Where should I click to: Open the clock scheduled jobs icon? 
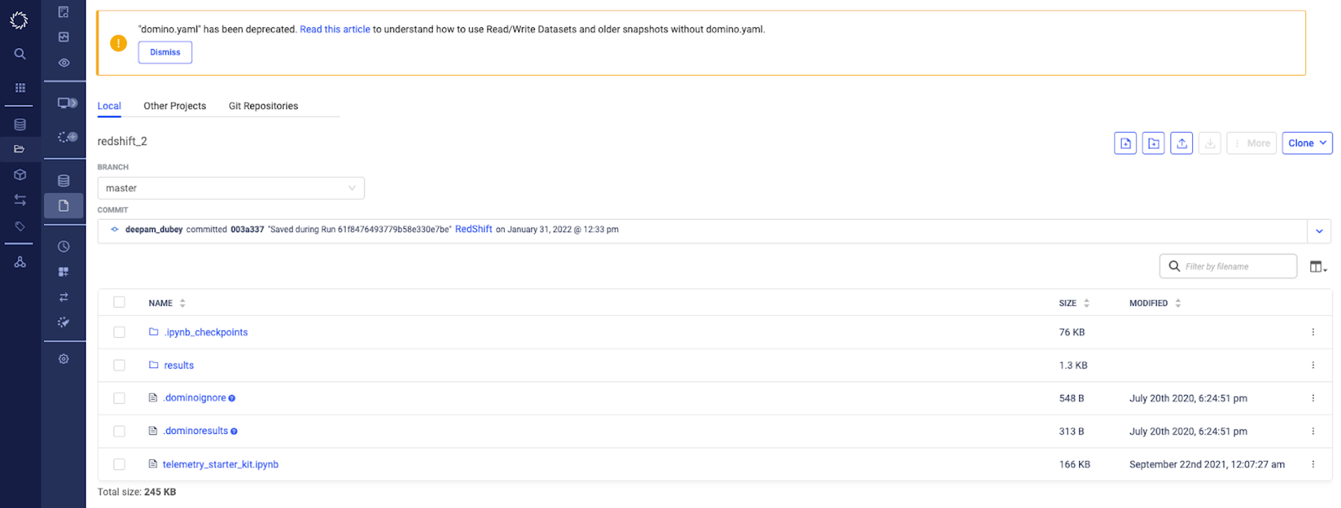(x=64, y=246)
